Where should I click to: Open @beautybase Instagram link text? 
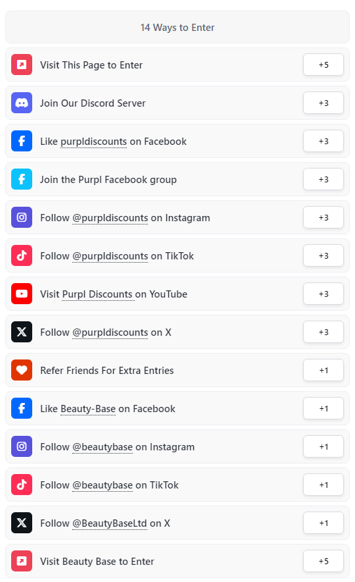[x=103, y=447]
